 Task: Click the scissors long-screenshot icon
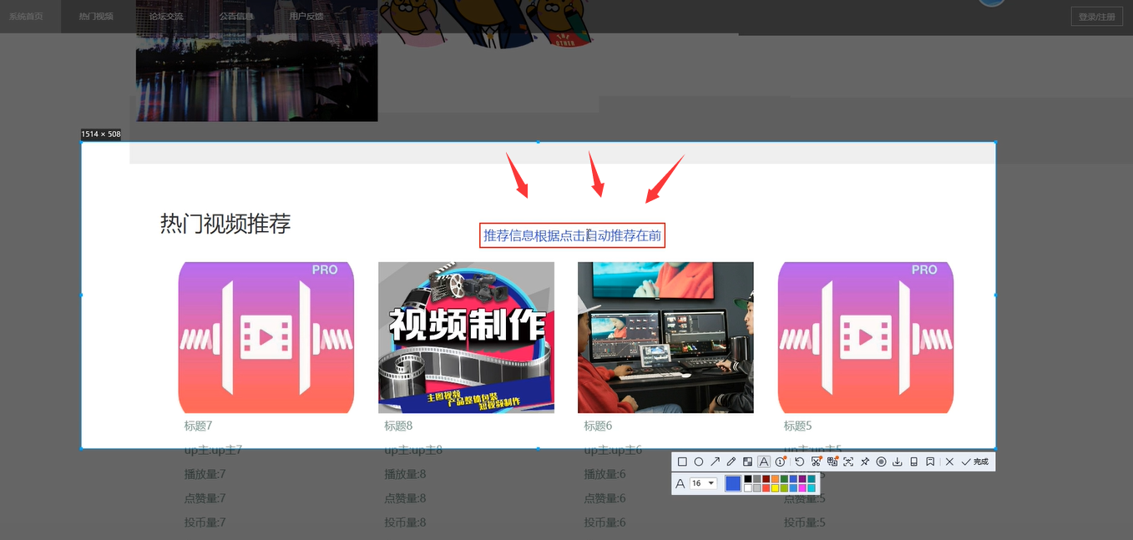click(816, 462)
